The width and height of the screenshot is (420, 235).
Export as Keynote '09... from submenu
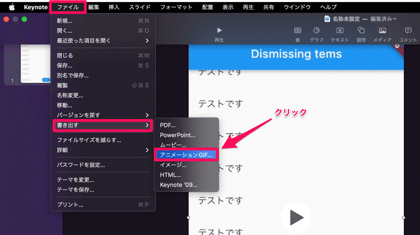[x=186, y=185]
